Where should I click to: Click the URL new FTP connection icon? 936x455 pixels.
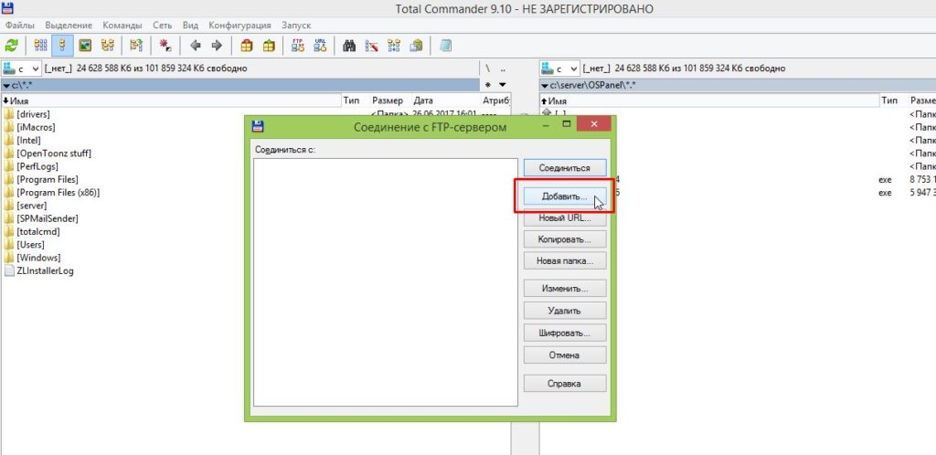tap(320, 44)
